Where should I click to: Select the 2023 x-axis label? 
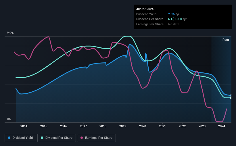(x=202, y=126)
